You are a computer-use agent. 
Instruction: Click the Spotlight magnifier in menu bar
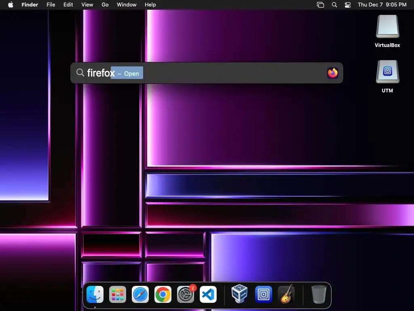(334, 5)
